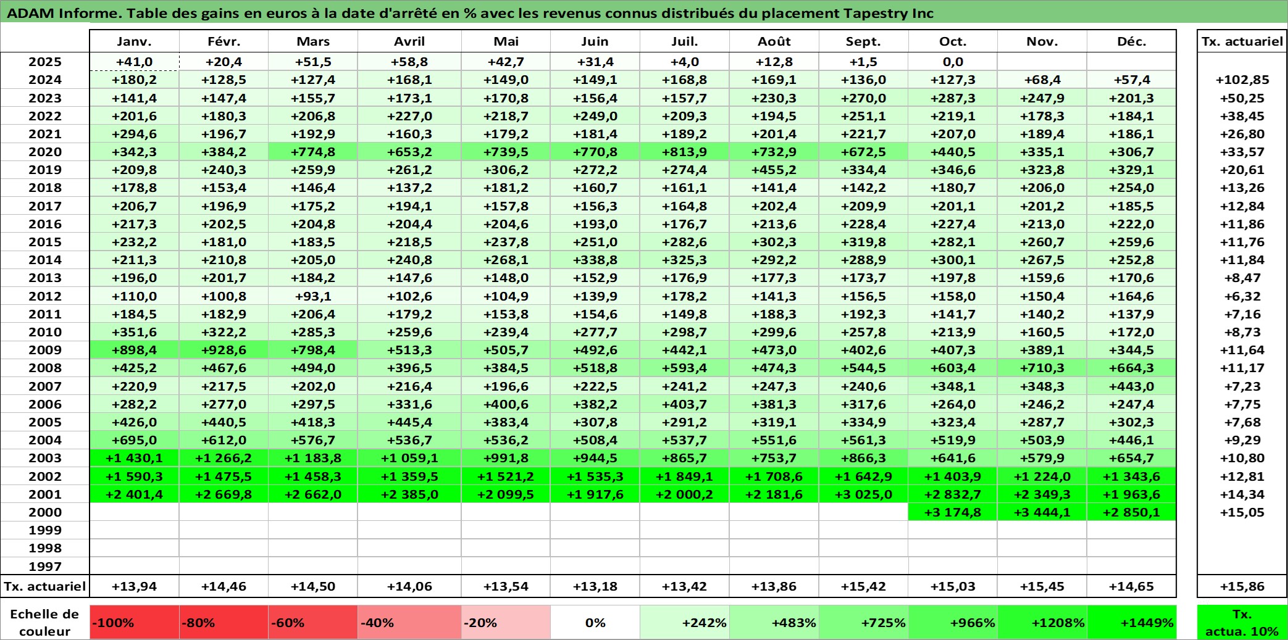The height and width of the screenshot is (640, 1288).
Task: Click cell +180,2 in the 2024 row
Action: point(135,80)
